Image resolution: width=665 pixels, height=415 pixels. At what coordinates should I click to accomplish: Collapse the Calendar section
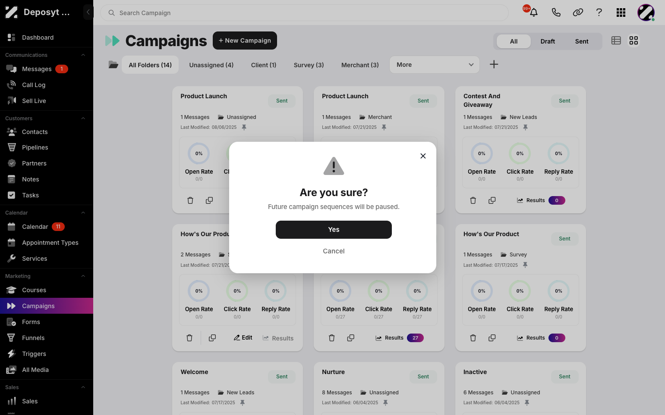pos(83,213)
